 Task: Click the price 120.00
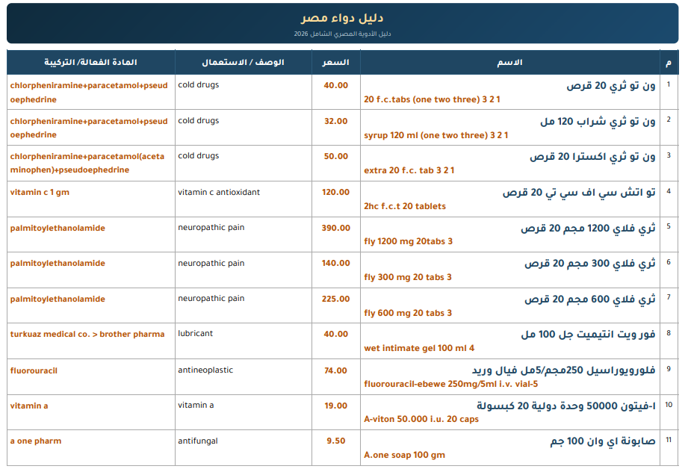[335, 192]
